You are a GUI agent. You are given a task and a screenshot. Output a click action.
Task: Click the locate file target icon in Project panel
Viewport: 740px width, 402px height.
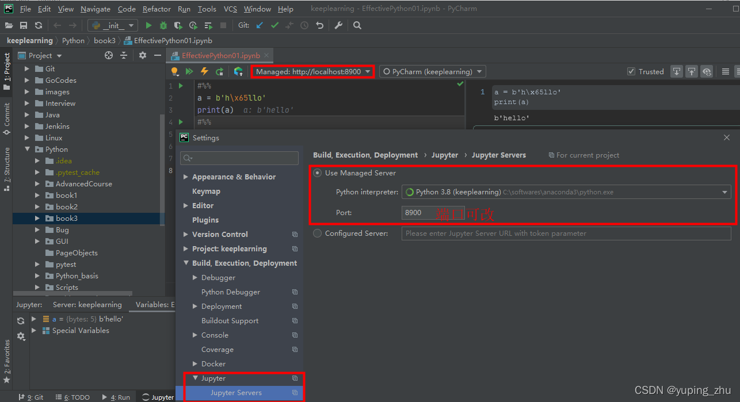109,55
